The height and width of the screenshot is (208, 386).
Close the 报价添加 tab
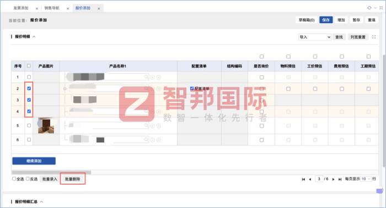[x=99, y=9]
